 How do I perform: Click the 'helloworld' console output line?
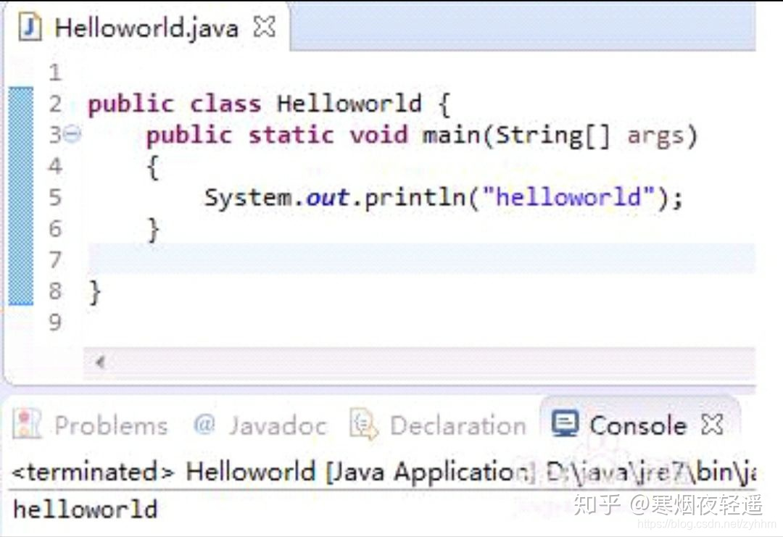pyautogui.click(x=85, y=509)
